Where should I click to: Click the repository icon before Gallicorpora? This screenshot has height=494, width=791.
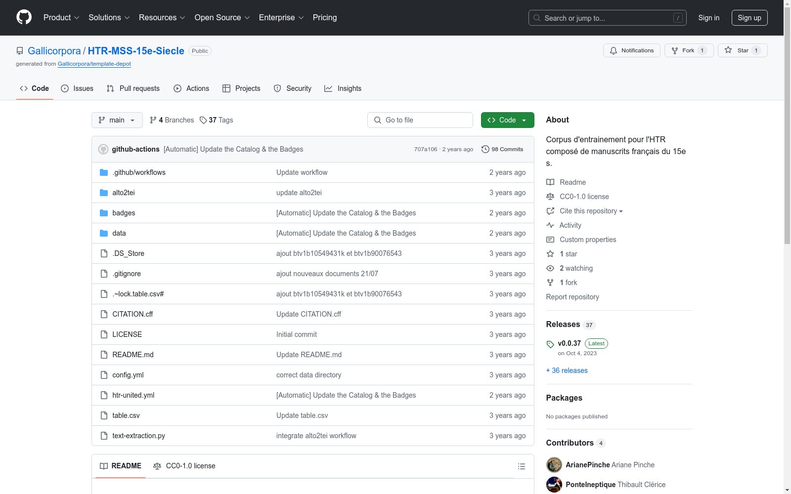[20, 51]
